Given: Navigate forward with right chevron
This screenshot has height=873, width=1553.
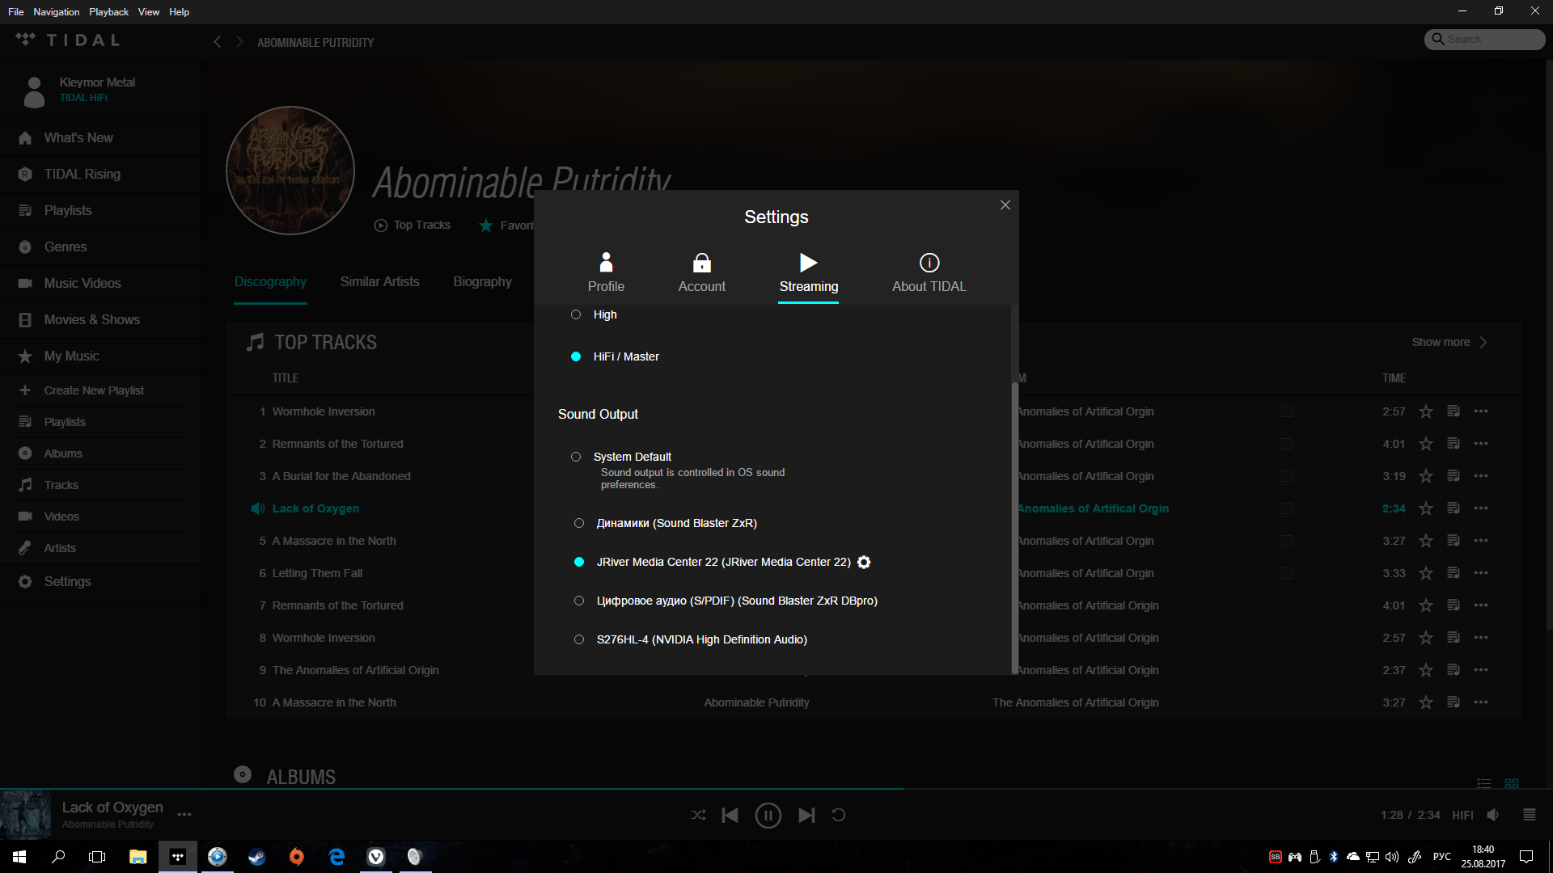Looking at the screenshot, I should point(239,42).
